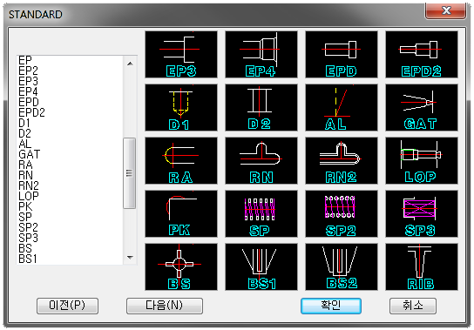The height and width of the screenshot is (330, 474).
Task: Pick the D2 symbol tile
Action: (x=261, y=107)
